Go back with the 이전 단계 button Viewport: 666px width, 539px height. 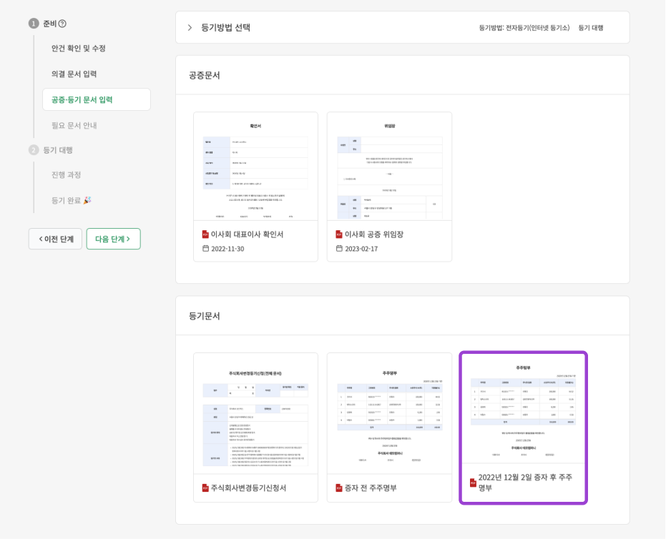click(x=55, y=239)
